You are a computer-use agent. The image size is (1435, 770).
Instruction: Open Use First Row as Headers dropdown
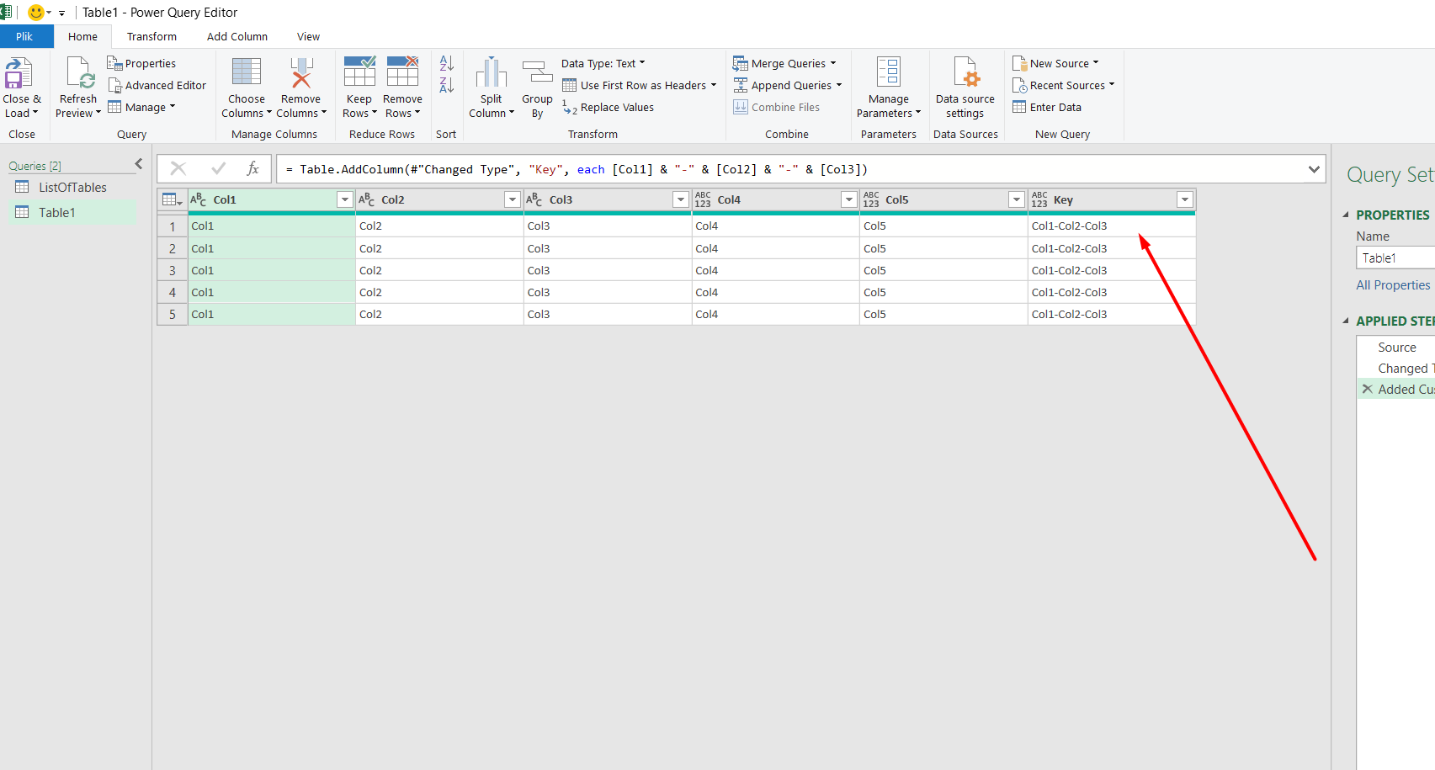coord(640,85)
